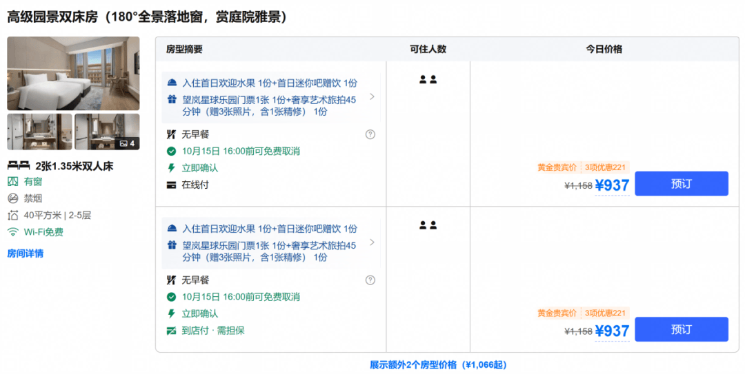Click the room-size icon beside 40平方米
The width and height of the screenshot is (745, 374).
pos(13,216)
